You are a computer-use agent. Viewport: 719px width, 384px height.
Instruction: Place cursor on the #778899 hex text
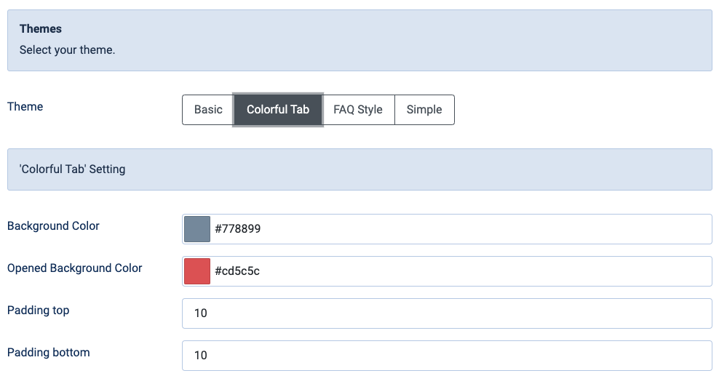(238, 229)
